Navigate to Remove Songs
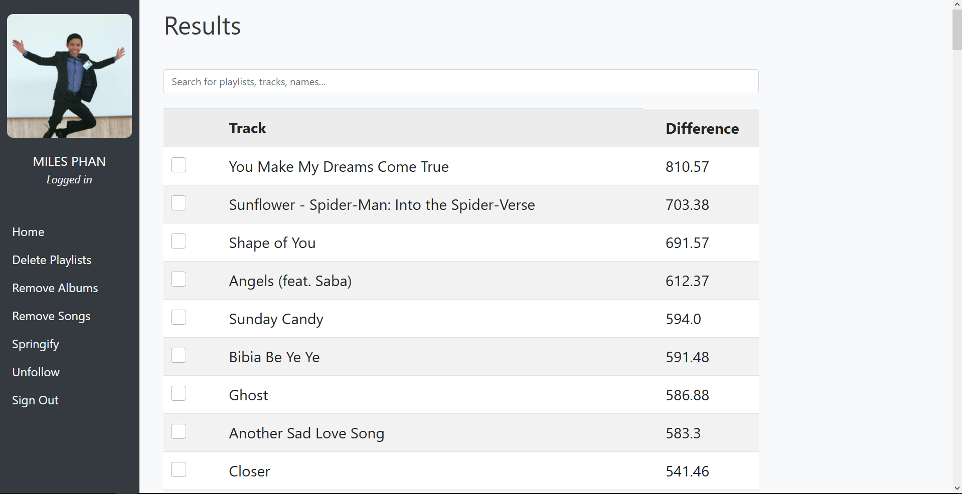 [51, 316]
